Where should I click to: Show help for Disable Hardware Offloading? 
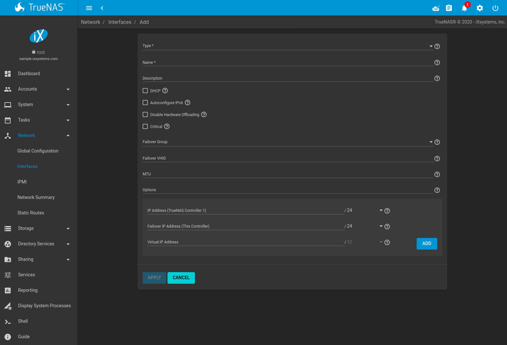[x=204, y=114]
